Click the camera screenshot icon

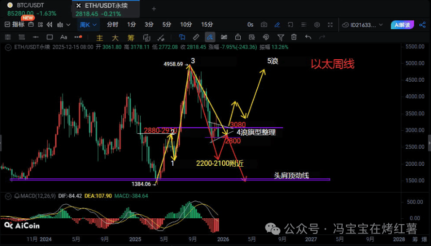click(x=264, y=25)
